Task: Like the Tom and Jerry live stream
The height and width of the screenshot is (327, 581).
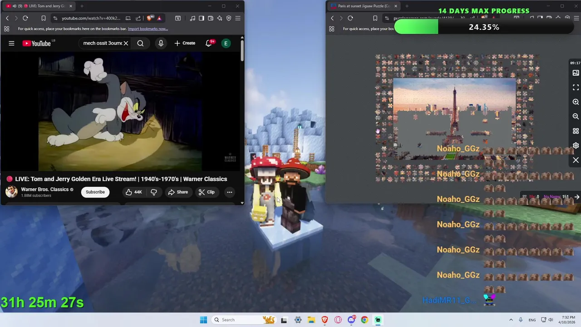Action: click(x=134, y=192)
